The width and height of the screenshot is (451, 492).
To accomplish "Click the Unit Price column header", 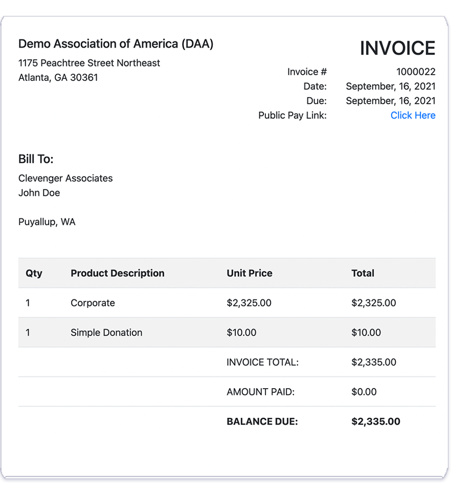I will point(250,273).
